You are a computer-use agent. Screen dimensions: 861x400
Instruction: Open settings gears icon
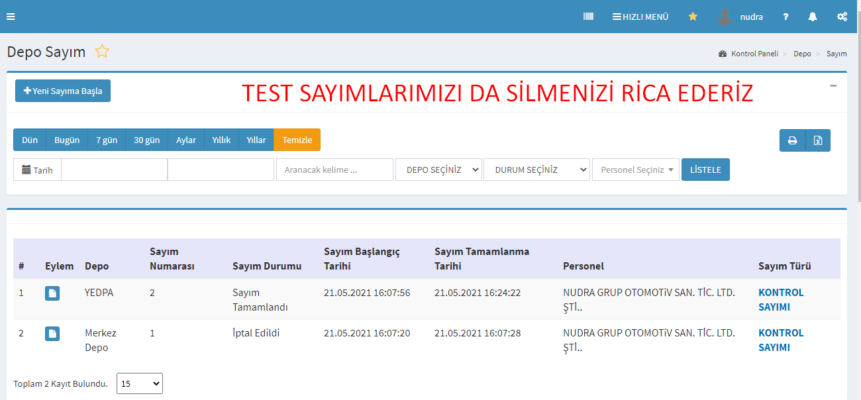point(842,17)
